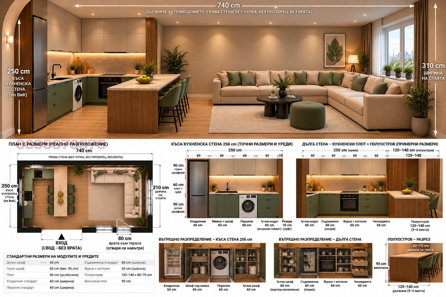This screenshot has width=446, height=297.
Task: Click the 60 cm плот + гръб label
Action: point(178,188)
